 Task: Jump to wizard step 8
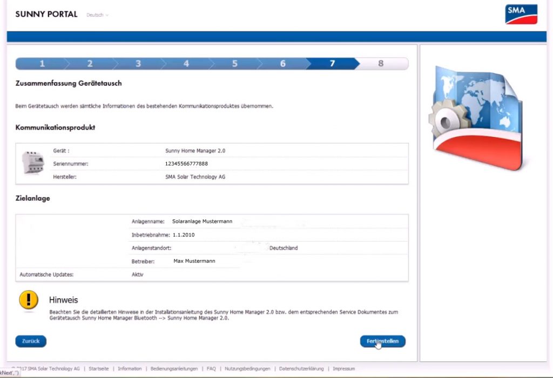coord(381,63)
